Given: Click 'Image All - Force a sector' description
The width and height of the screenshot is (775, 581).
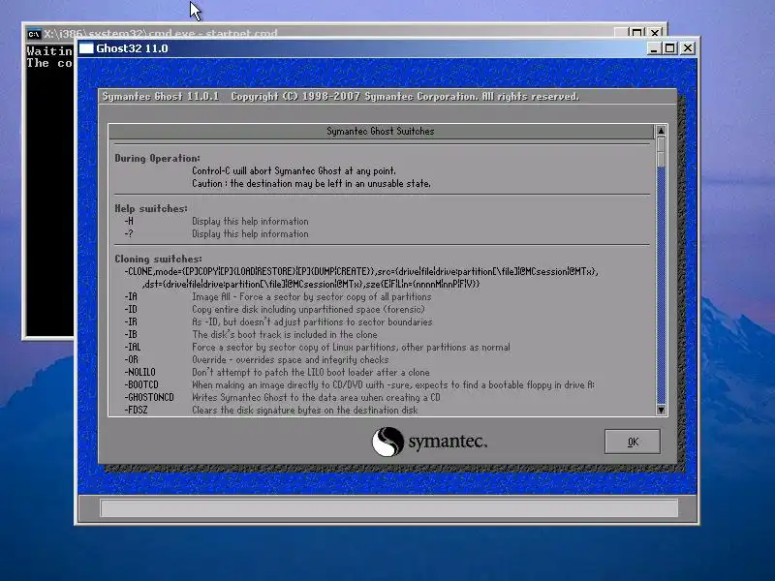Looking at the screenshot, I should click(x=311, y=296).
